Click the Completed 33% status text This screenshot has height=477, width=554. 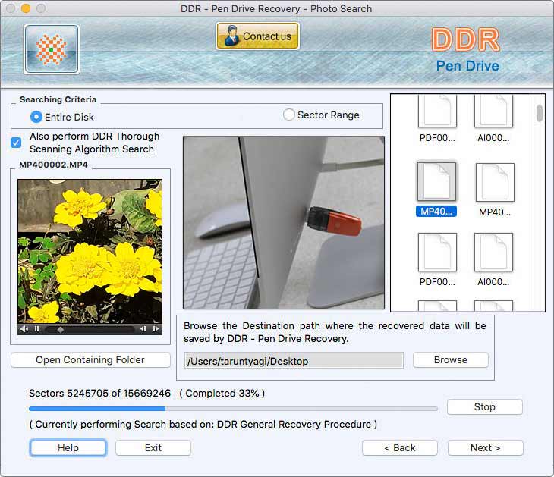[222, 393]
